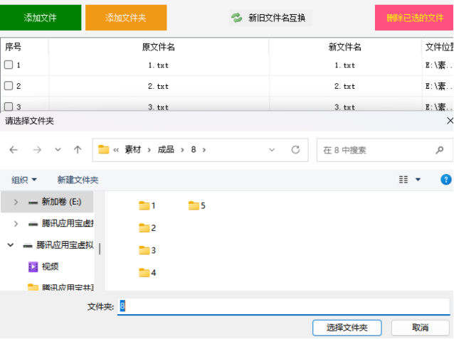Open the 组织 menu
The height and width of the screenshot is (339, 454).
click(x=24, y=180)
